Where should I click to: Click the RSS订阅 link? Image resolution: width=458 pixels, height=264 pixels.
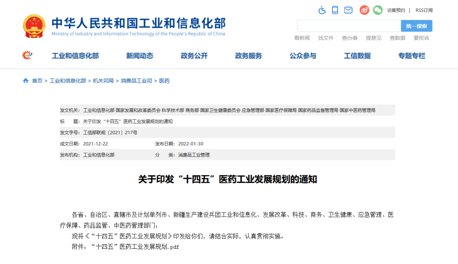click(x=424, y=10)
